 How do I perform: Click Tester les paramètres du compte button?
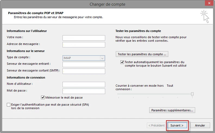pyautogui.click(x=142, y=54)
